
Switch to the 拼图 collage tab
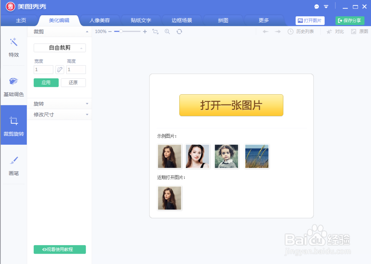pyautogui.click(x=223, y=20)
